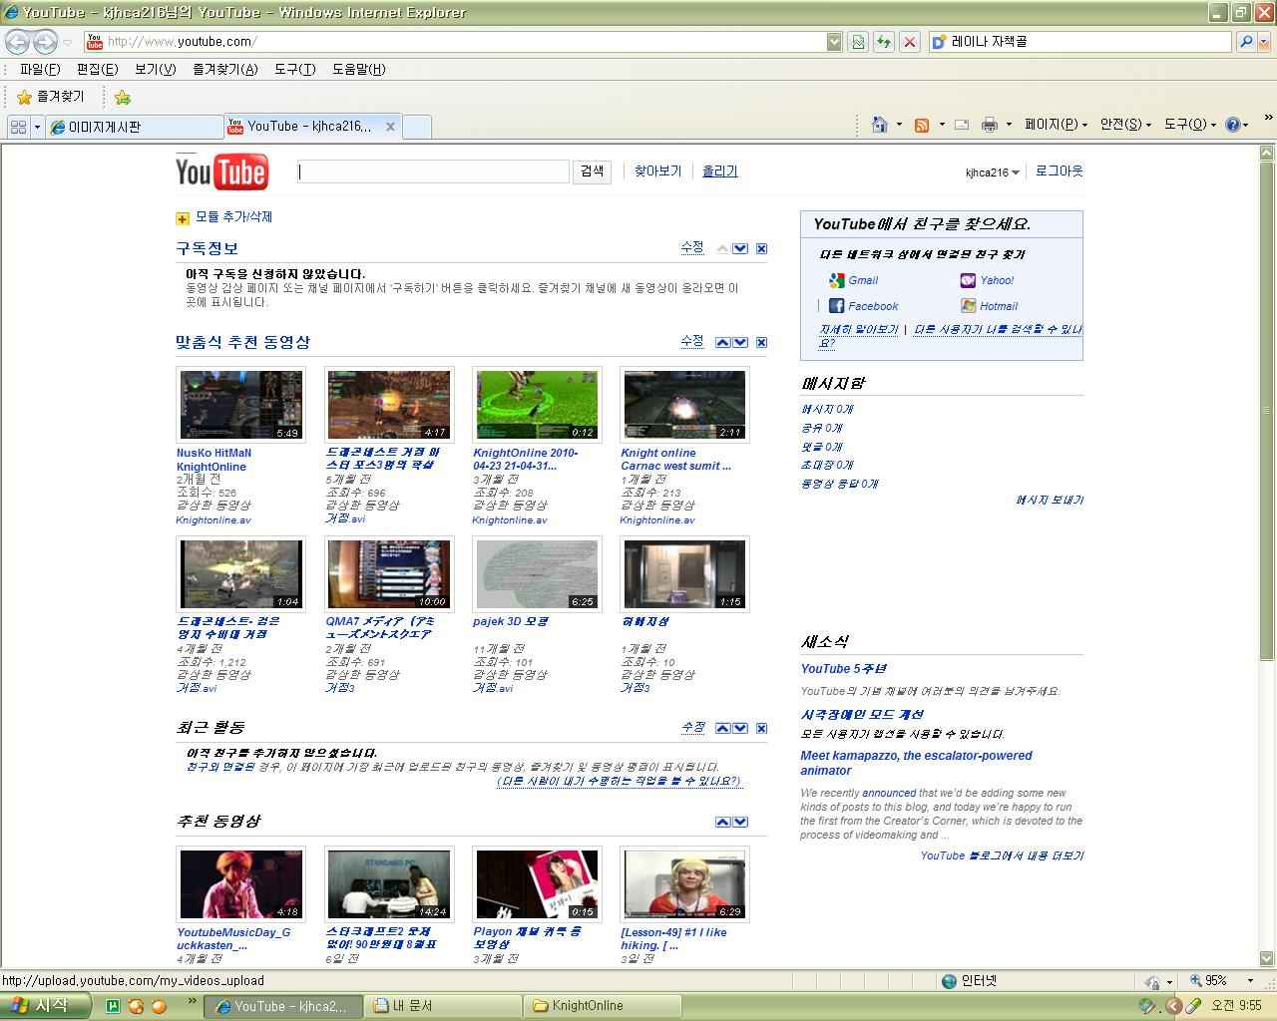Move recommended videos module down
The image size is (1277, 1021).
(740, 342)
